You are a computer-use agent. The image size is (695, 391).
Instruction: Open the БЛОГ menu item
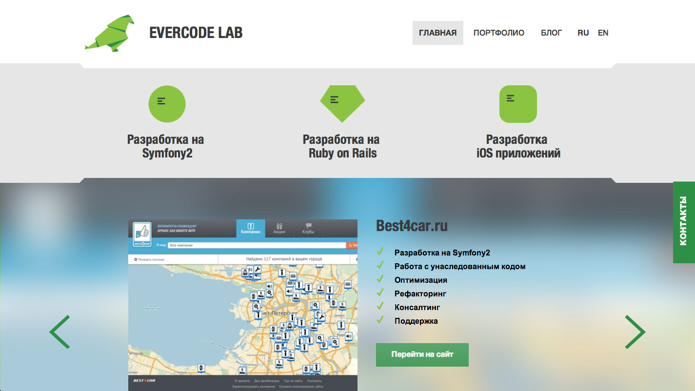[551, 33]
